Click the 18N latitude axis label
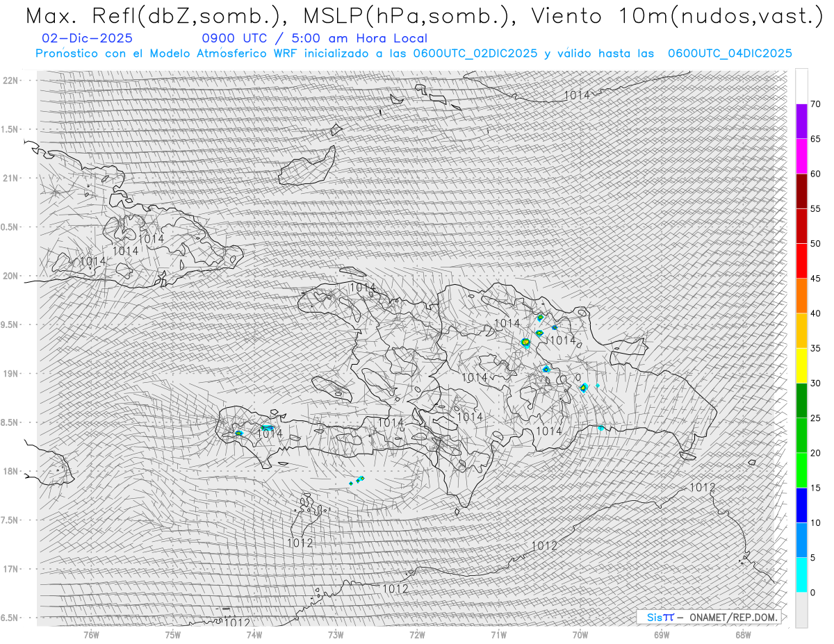The width and height of the screenshot is (834, 644). [x=11, y=471]
